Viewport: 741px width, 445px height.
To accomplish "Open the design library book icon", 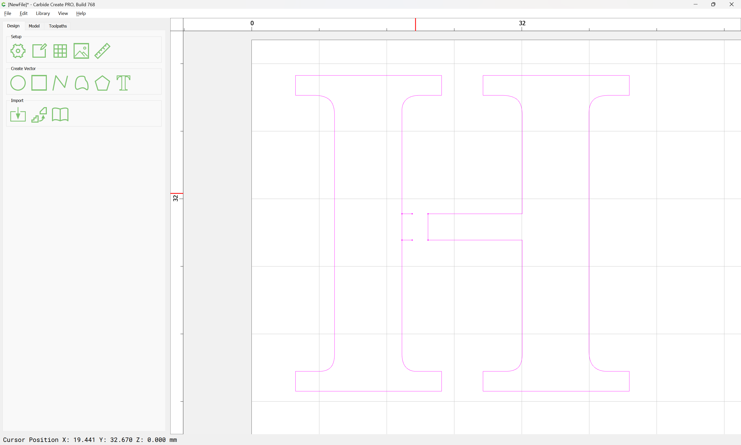I will pos(60,115).
